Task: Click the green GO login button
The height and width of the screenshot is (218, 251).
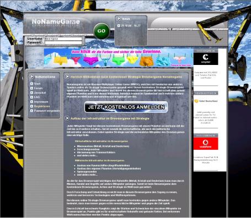Action: 102,31
